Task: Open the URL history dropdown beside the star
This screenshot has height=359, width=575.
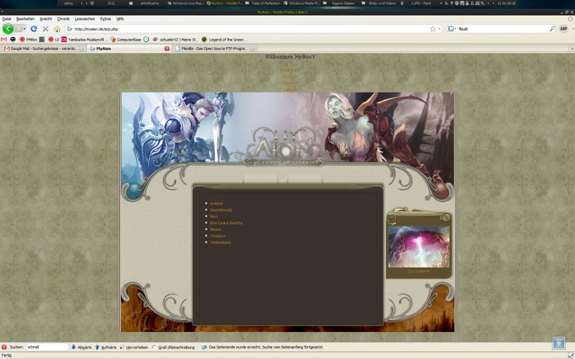Action: click(439, 29)
